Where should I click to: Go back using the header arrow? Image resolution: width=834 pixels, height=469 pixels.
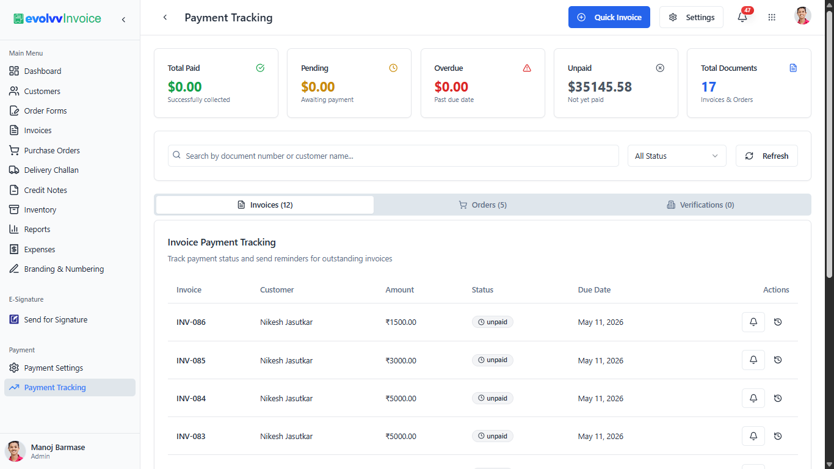(165, 18)
